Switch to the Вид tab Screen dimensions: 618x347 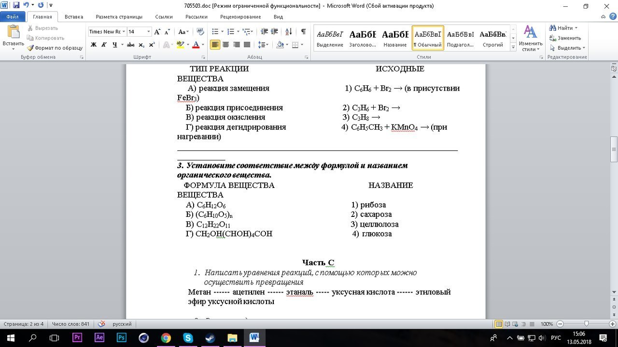pos(278,17)
